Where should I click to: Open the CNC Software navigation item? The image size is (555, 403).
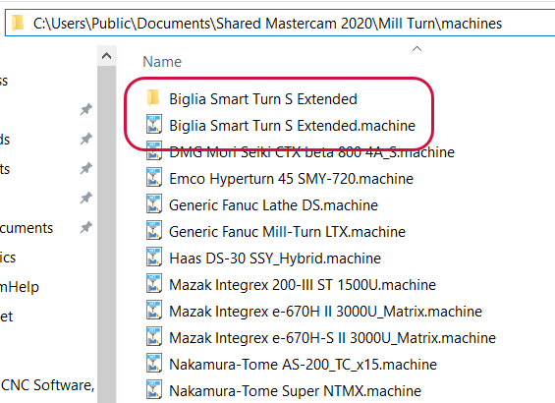[x=47, y=385]
